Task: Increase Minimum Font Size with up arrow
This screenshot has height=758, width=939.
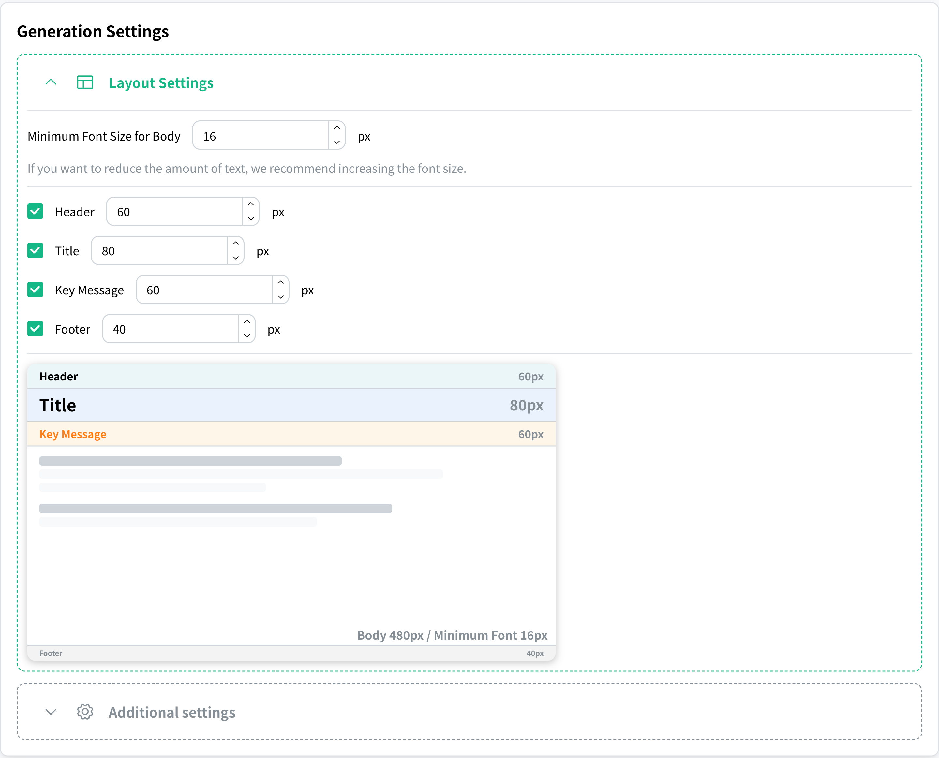Action: [x=337, y=128]
